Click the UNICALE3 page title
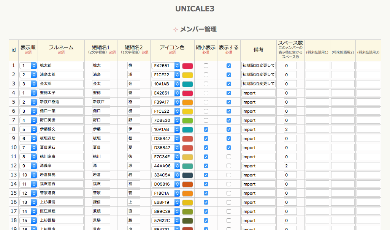The image size is (390, 230). coord(195,9)
